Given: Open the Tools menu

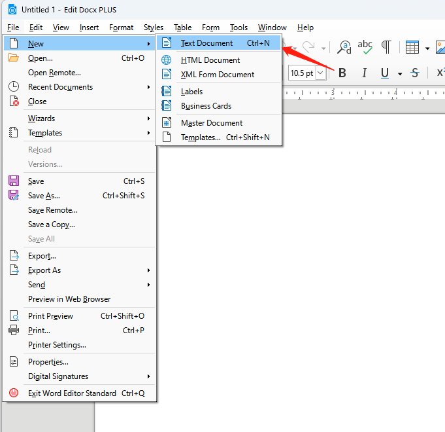Looking at the screenshot, I should 239,27.
